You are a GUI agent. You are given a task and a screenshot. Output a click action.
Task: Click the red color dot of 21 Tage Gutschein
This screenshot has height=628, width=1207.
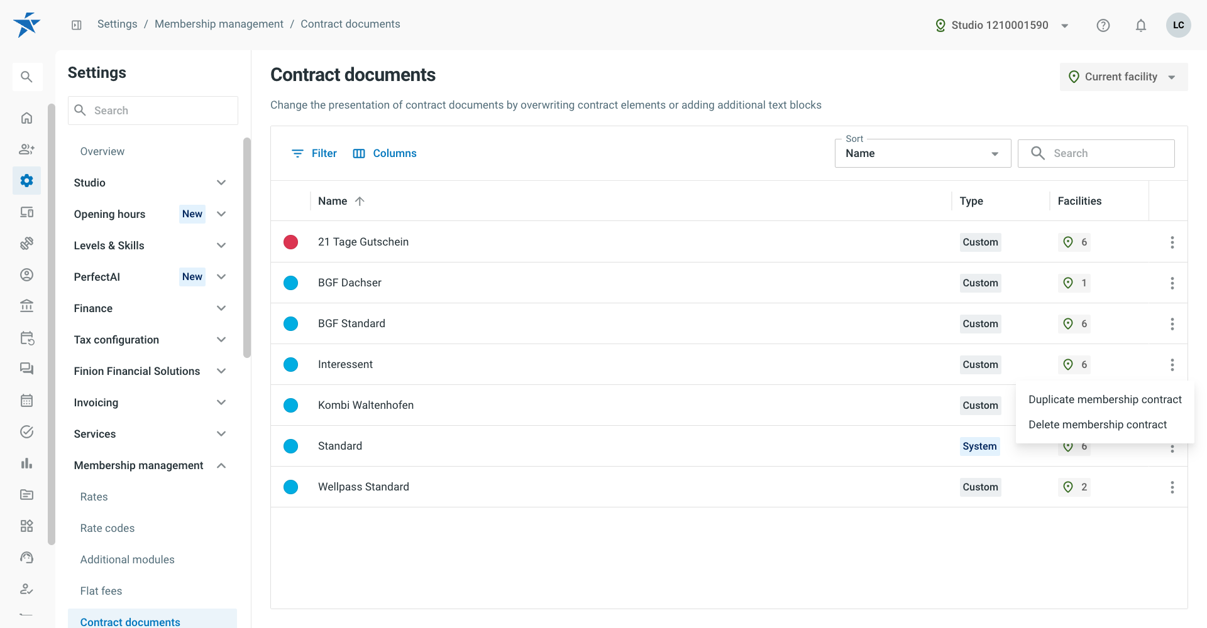[290, 242]
